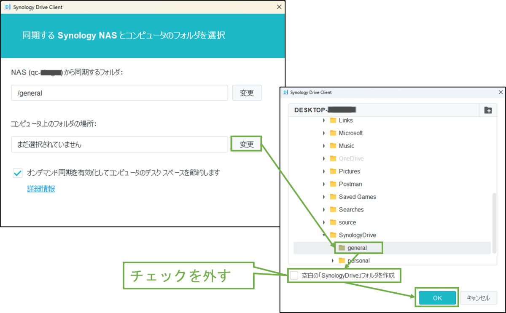This screenshot has height=313, width=506.
Task: Click the キャンセル button
Action: tap(478, 298)
